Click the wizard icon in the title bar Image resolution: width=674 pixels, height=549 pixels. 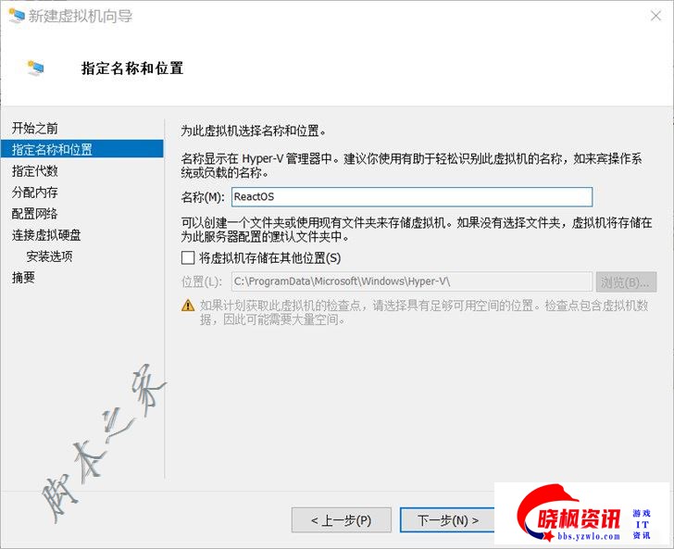pos(15,17)
